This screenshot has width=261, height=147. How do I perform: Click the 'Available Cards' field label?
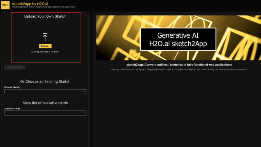13,109
